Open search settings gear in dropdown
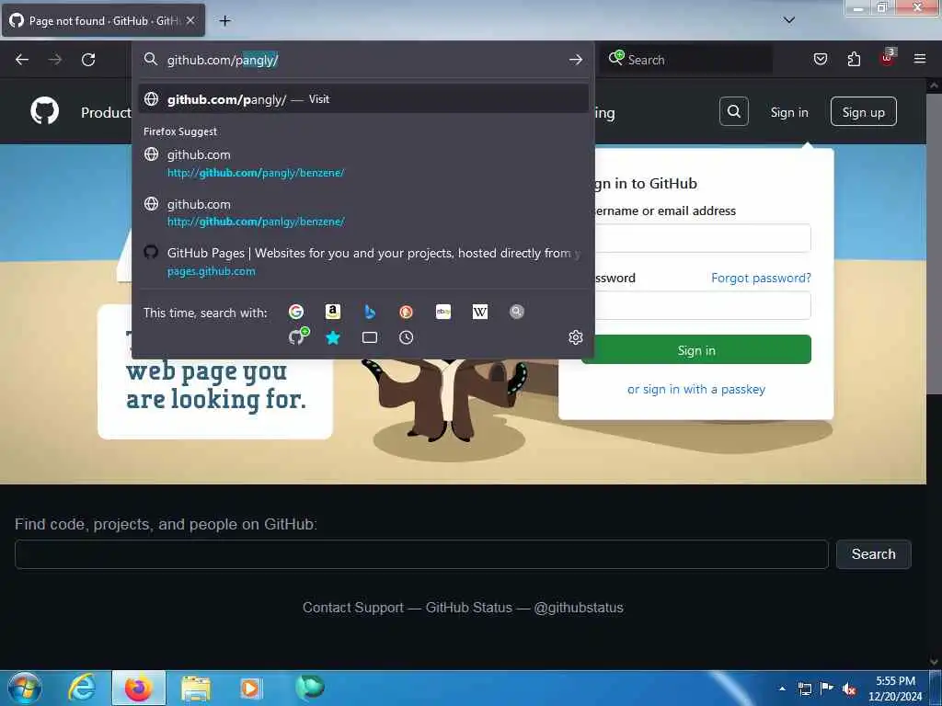The image size is (942, 706). tap(576, 337)
